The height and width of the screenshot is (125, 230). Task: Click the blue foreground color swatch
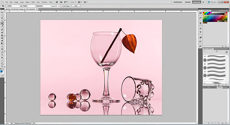2,71
